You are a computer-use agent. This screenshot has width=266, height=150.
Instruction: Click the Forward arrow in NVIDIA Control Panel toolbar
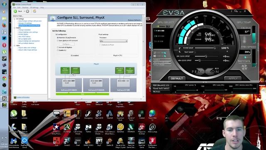pos(27,11)
